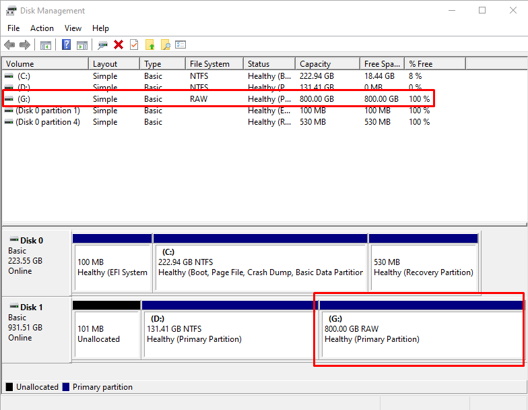528x410 pixels.
Task: Open the File menu
Action: [x=13, y=28]
